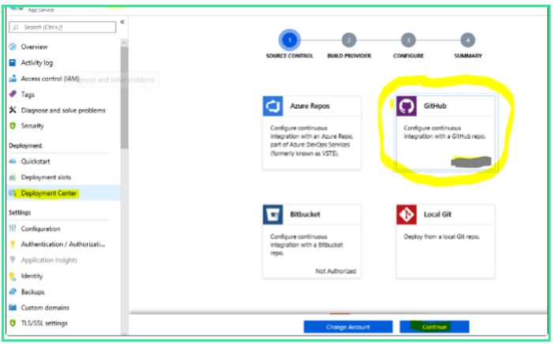Go to wizard step 4 Summary
This screenshot has height=344, width=553.
[468, 40]
